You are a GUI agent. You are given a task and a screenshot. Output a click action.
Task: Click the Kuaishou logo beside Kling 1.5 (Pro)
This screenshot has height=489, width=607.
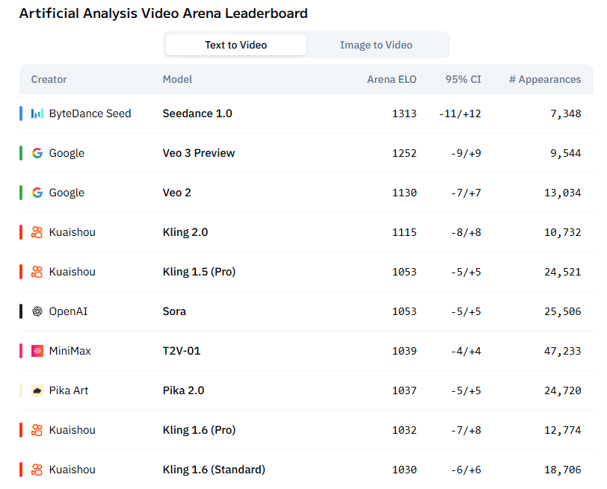tap(37, 272)
